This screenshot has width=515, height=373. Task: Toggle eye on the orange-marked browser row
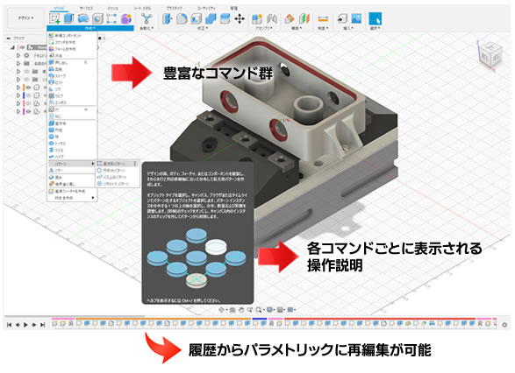[29, 88]
